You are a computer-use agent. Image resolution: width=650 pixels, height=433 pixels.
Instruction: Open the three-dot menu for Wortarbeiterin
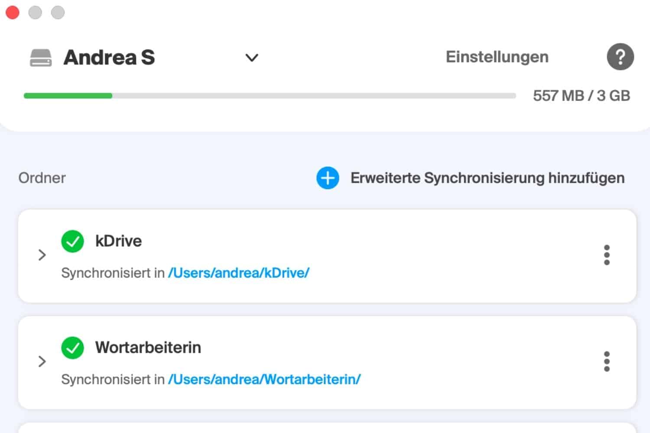(x=607, y=362)
